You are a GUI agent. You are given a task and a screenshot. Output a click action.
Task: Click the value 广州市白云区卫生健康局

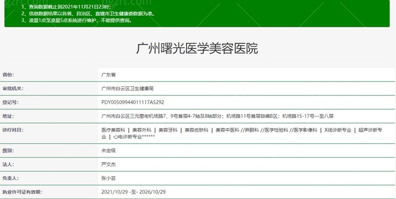click(127, 89)
